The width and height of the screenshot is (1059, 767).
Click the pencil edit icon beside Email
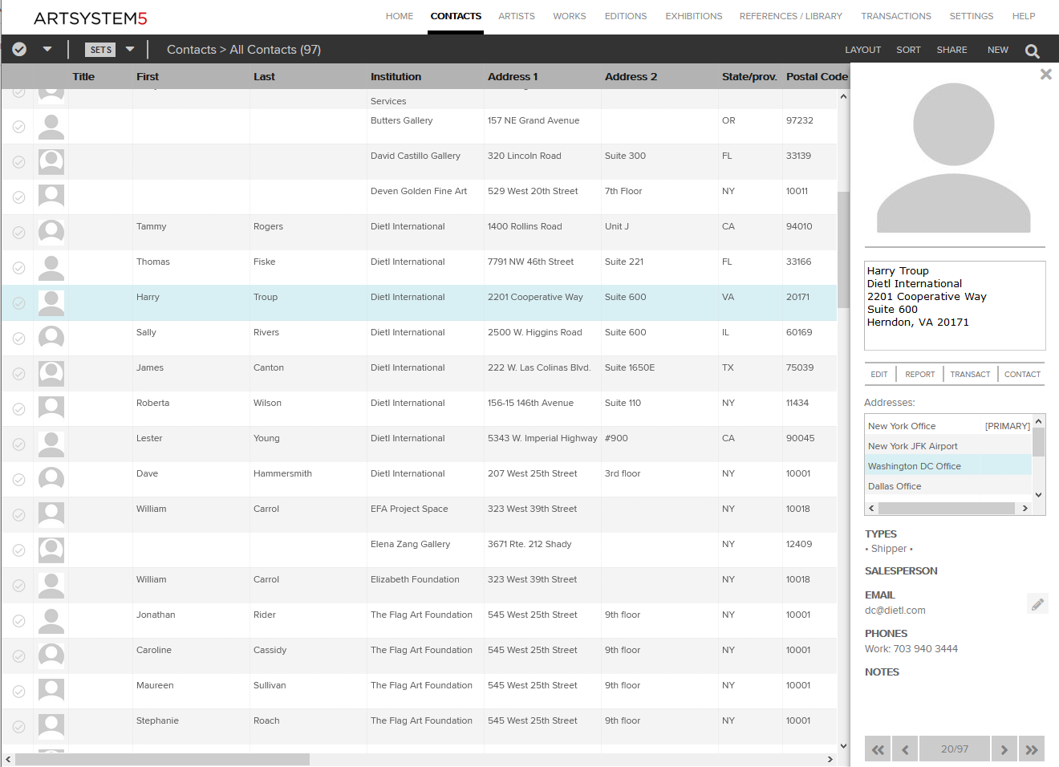(x=1037, y=604)
